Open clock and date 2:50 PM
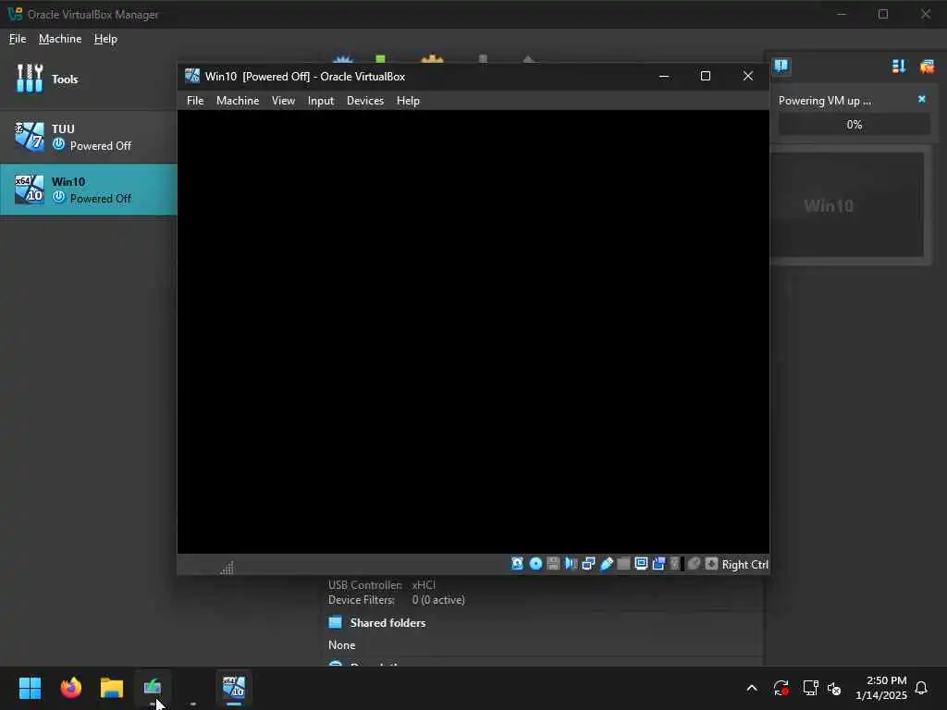Screen dimensions: 947x710 click(881, 688)
